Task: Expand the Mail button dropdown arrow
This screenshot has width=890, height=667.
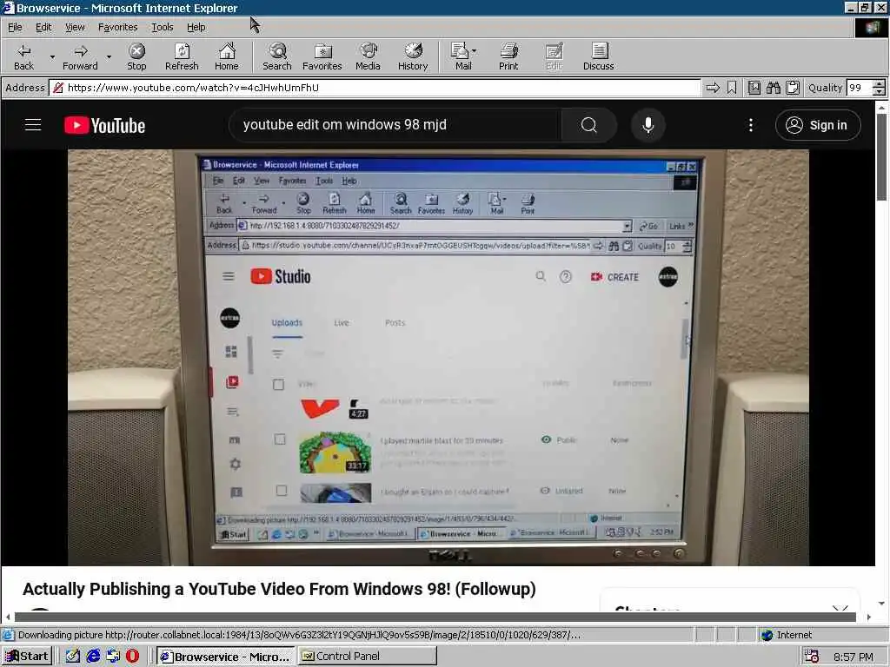Action: click(x=475, y=51)
